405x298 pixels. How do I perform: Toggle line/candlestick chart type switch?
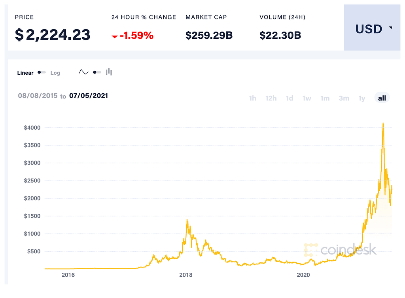pos(97,72)
